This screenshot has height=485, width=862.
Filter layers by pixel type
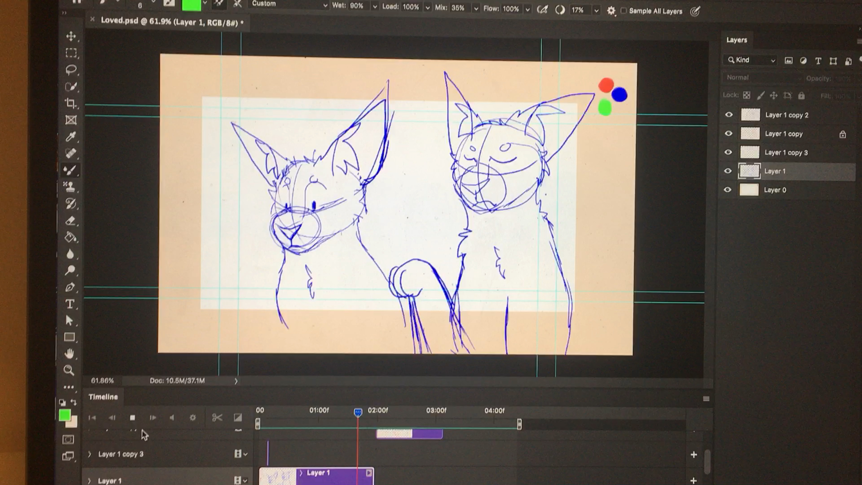point(788,61)
